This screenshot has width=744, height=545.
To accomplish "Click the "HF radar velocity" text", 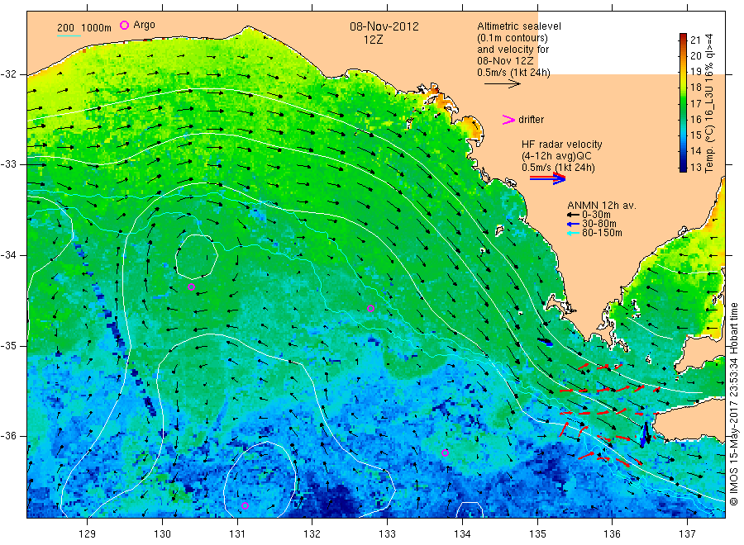I will 562,144.
